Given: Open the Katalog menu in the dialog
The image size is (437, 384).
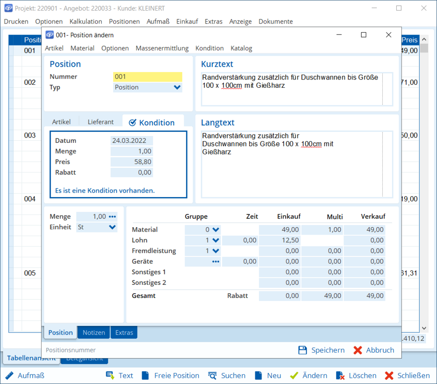Looking at the screenshot, I should 241,48.
